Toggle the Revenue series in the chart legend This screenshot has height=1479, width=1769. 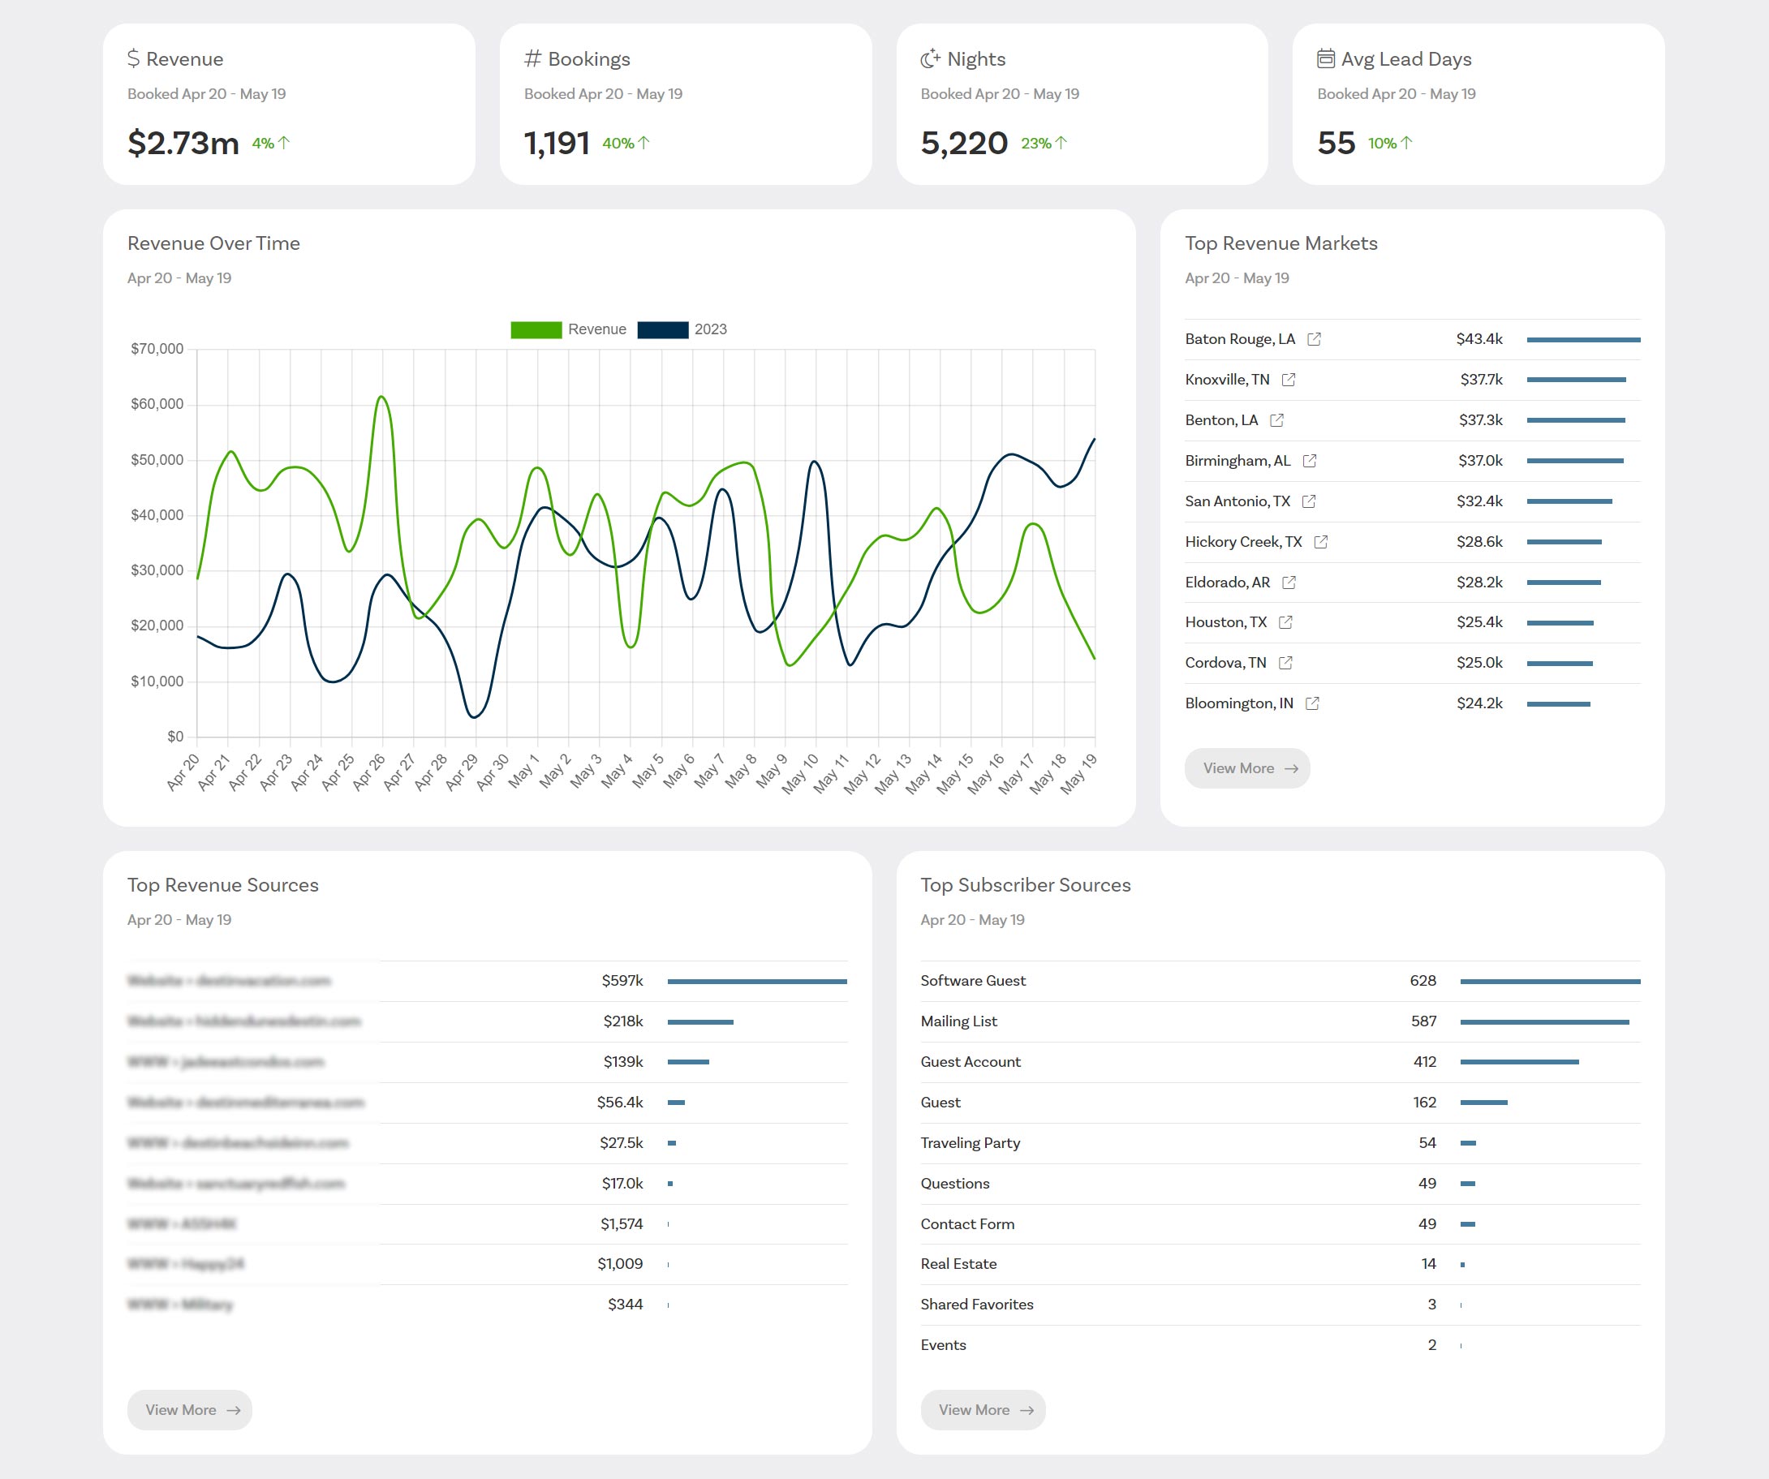pyautogui.click(x=570, y=329)
